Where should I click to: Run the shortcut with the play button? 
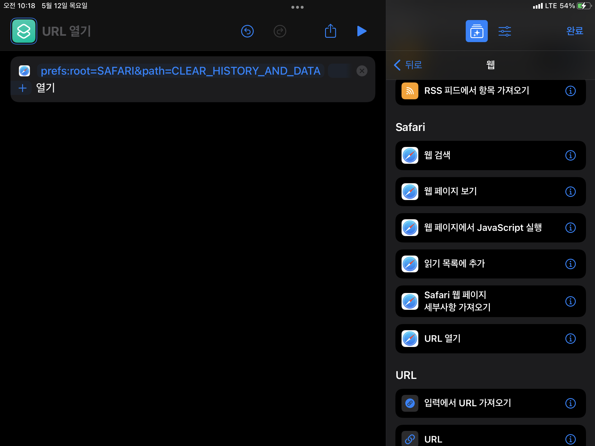click(x=361, y=31)
